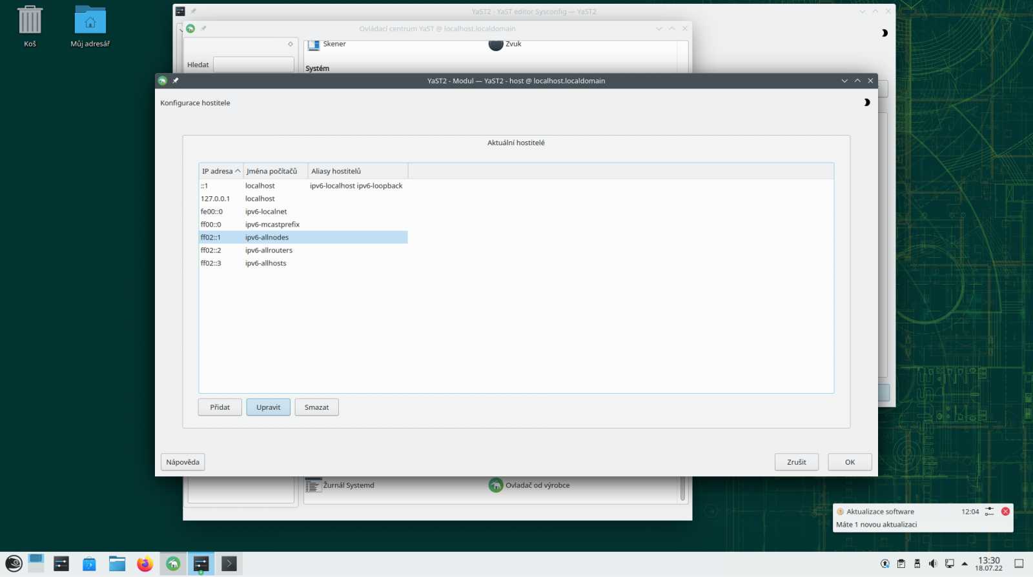Open the pager (virtual desktops) widget in the taskbar
1033x577 pixels.
coord(36,563)
